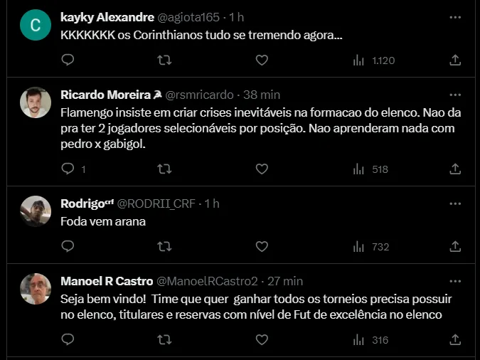Image resolution: width=480 pixels, height=360 pixels.
Task: Open Rodrigo's profile picture
Action: (35, 211)
